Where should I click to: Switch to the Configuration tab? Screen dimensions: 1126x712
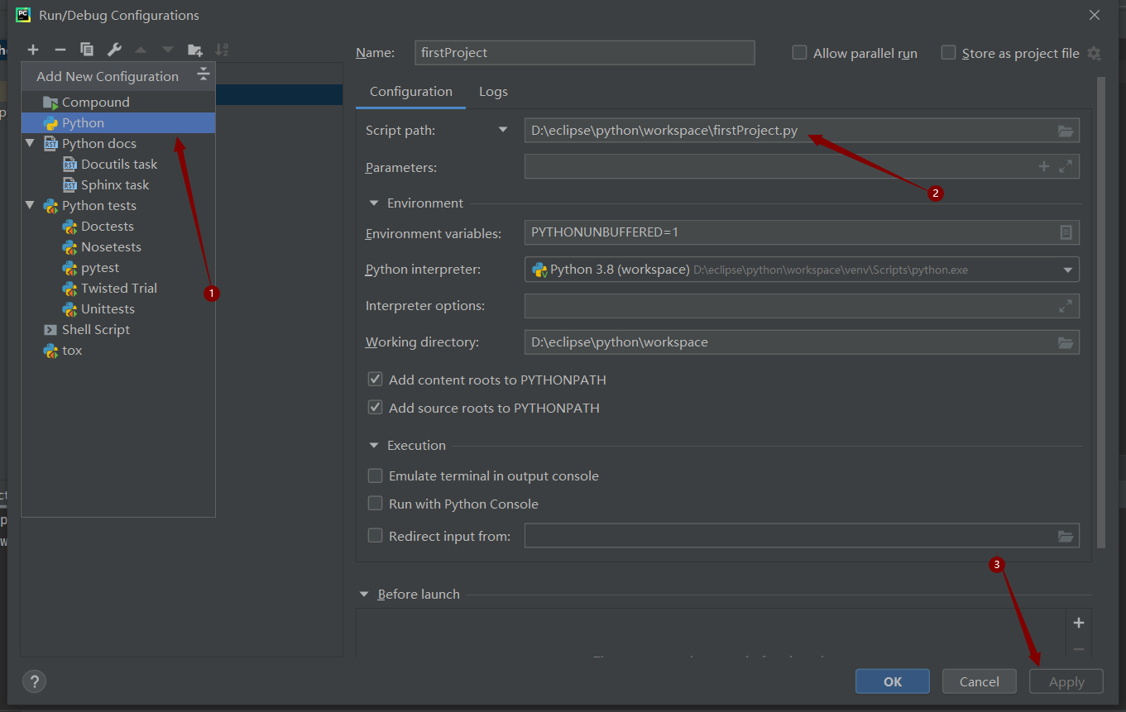coord(411,92)
